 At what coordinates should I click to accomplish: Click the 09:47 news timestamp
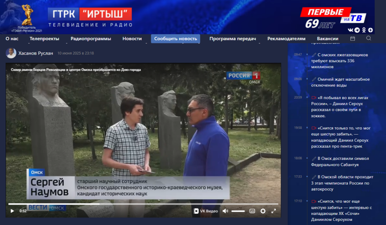(298, 55)
